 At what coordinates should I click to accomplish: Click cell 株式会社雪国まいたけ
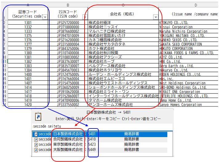(123, 36)
